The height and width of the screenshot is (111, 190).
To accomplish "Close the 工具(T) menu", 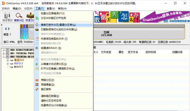I will pyautogui.click(x=39, y=8).
